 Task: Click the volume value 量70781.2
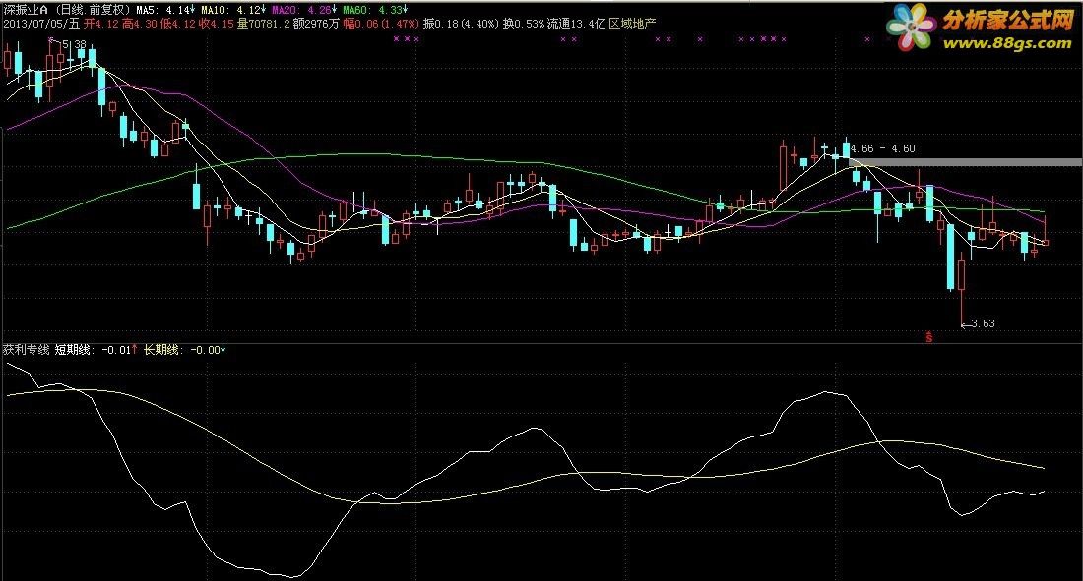[x=263, y=24]
